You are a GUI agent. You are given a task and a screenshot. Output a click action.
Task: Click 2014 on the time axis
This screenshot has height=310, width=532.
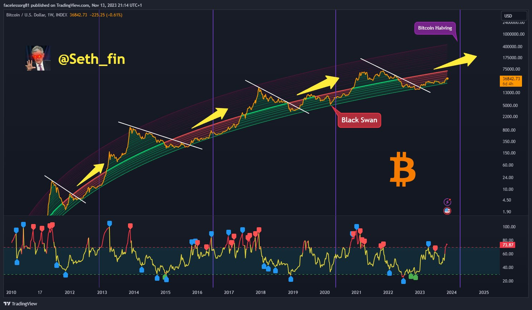pos(134,293)
